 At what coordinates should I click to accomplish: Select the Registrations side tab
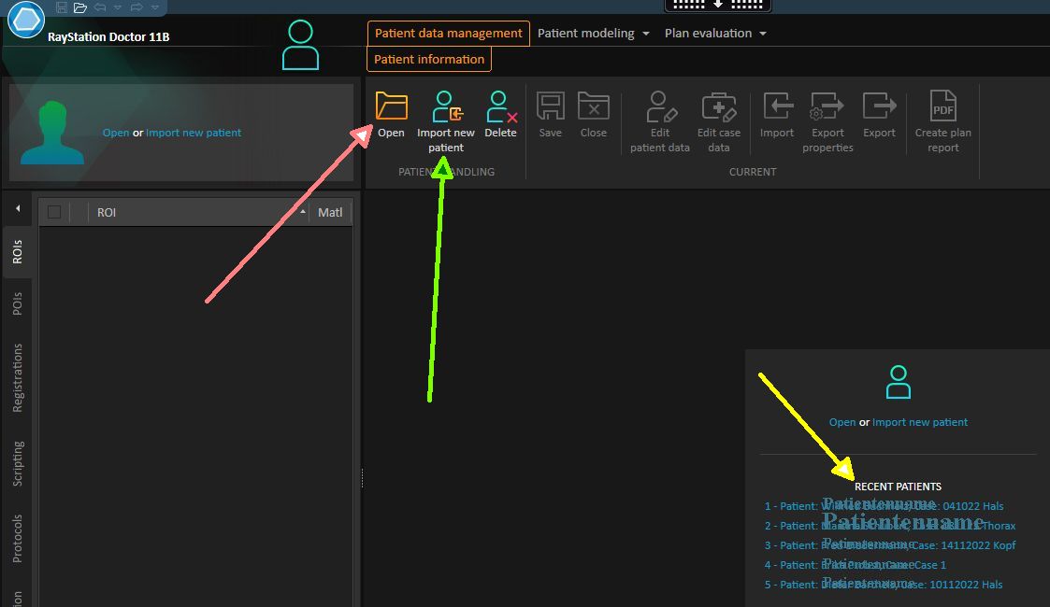[x=18, y=378]
